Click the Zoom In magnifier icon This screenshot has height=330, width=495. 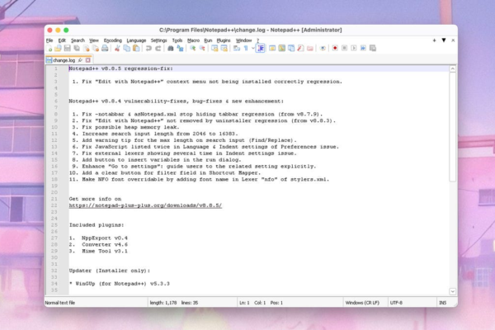click(x=192, y=49)
